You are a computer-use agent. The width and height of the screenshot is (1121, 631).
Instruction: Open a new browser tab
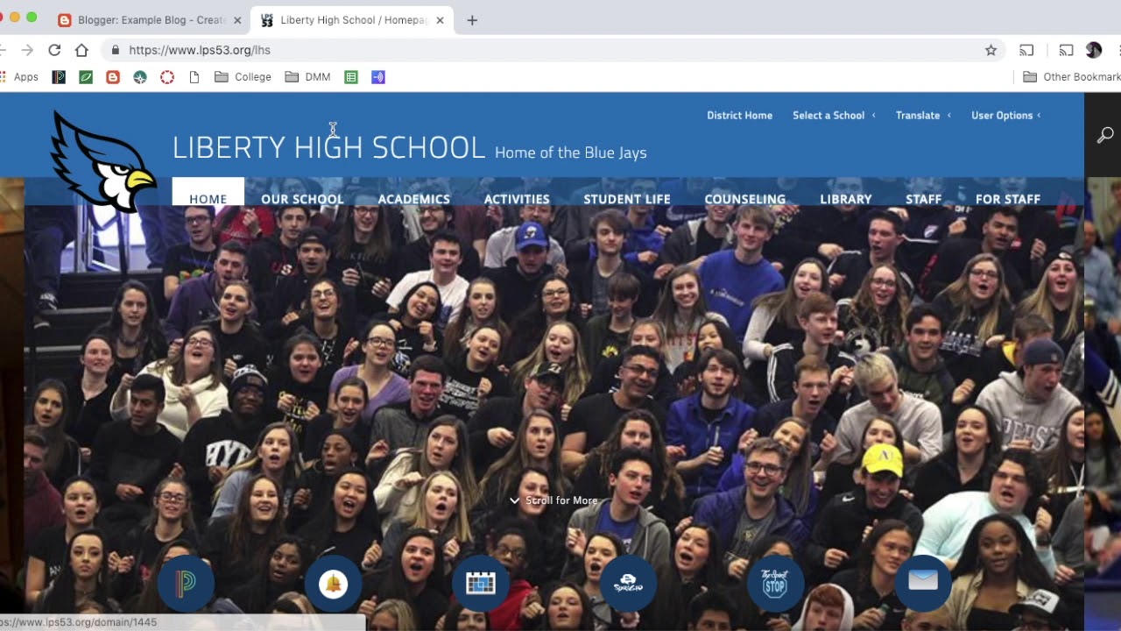click(x=472, y=20)
